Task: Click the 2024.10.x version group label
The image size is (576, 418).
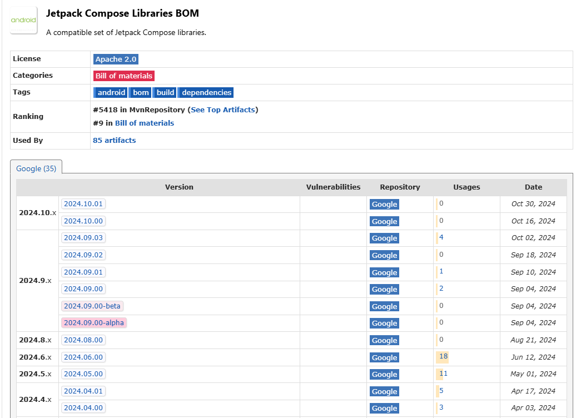Action: click(37, 213)
